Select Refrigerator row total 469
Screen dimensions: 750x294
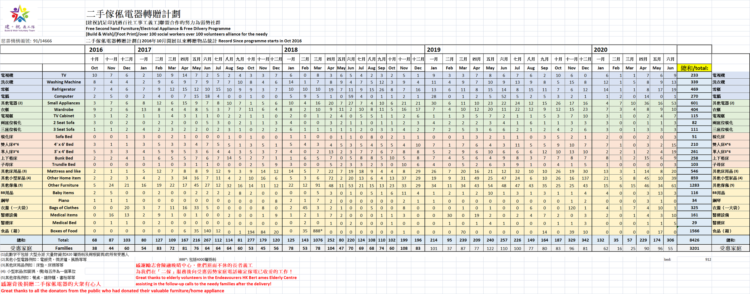pos(694,89)
